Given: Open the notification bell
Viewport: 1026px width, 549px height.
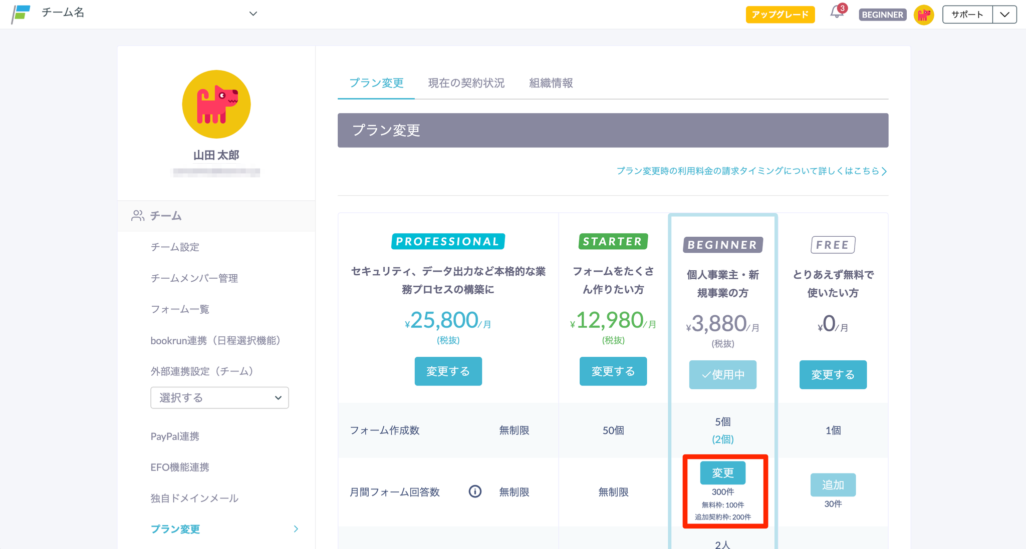Looking at the screenshot, I should 836,13.
